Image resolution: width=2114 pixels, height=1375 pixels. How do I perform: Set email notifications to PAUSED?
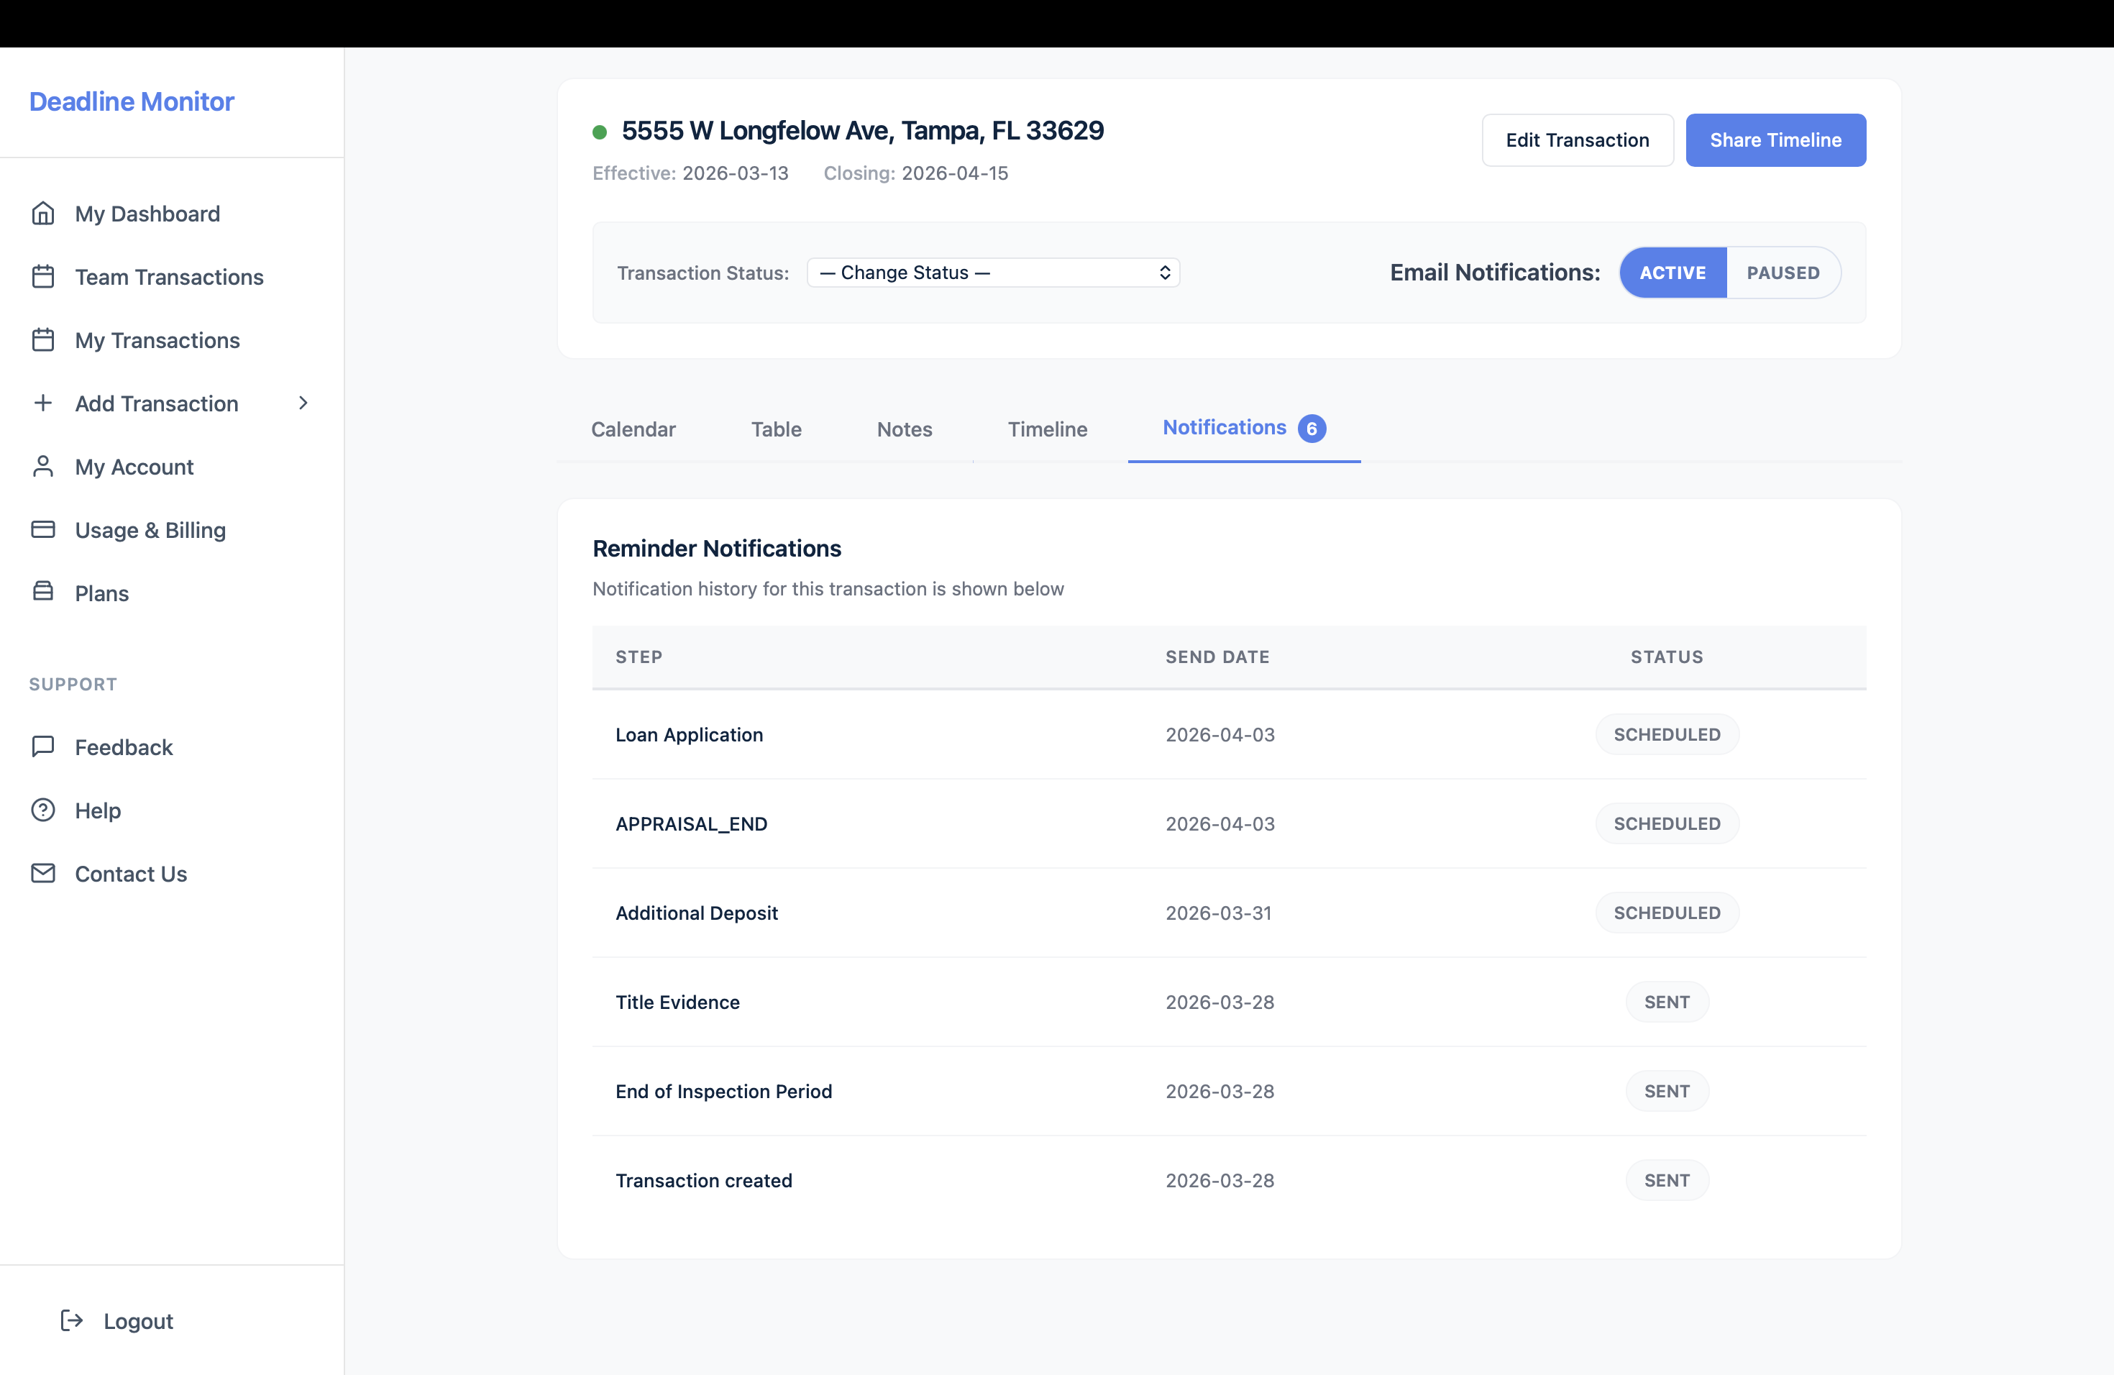[x=1782, y=273]
